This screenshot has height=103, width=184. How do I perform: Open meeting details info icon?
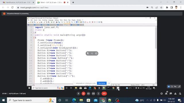pos(162,94)
